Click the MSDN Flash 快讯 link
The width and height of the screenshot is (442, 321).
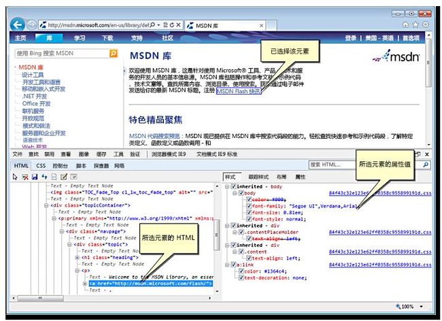tap(239, 91)
